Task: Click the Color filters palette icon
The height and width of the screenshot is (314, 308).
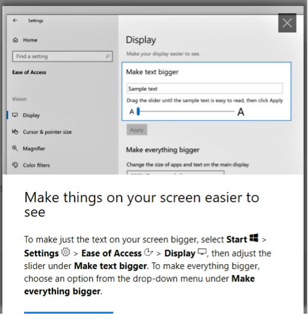Action: [15, 165]
